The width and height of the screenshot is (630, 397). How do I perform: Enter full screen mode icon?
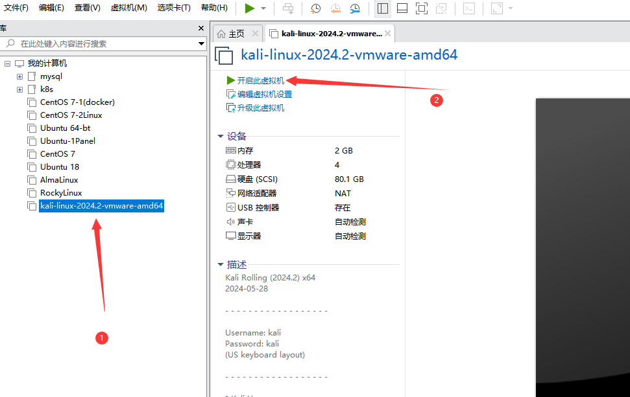point(422,8)
